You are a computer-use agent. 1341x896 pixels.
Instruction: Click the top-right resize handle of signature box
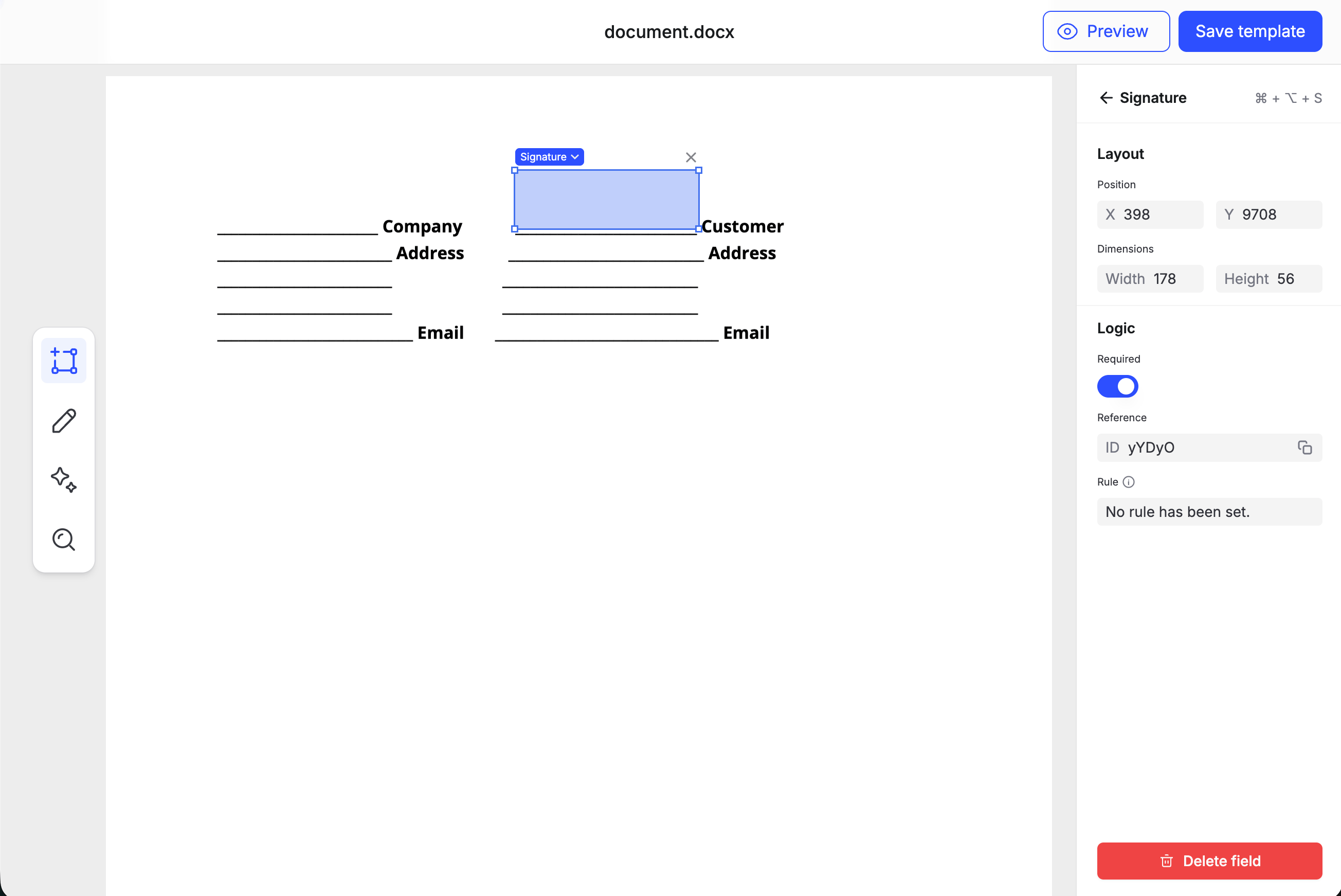[698, 170]
